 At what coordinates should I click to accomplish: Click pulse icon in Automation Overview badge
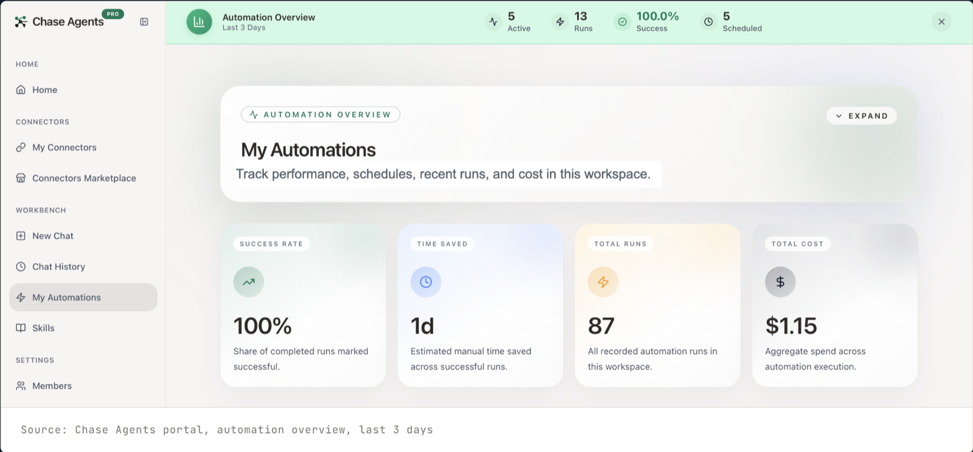(254, 115)
